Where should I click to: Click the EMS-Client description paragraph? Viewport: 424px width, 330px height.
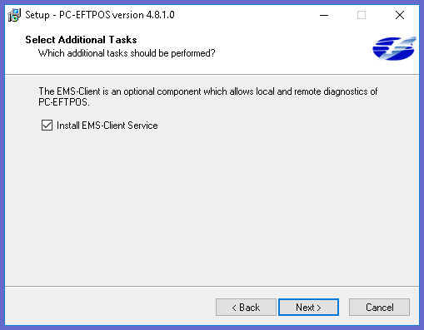click(208, 96)
